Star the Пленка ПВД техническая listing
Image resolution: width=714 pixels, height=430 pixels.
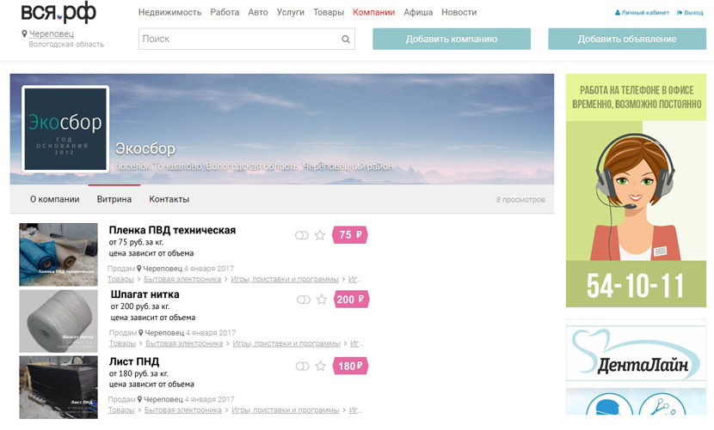coord(320,235)
